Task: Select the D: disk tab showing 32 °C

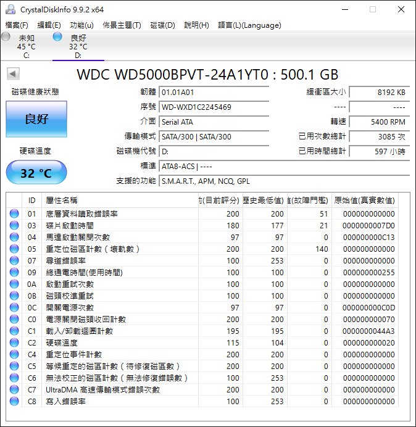Action: [x=78, y=46]
